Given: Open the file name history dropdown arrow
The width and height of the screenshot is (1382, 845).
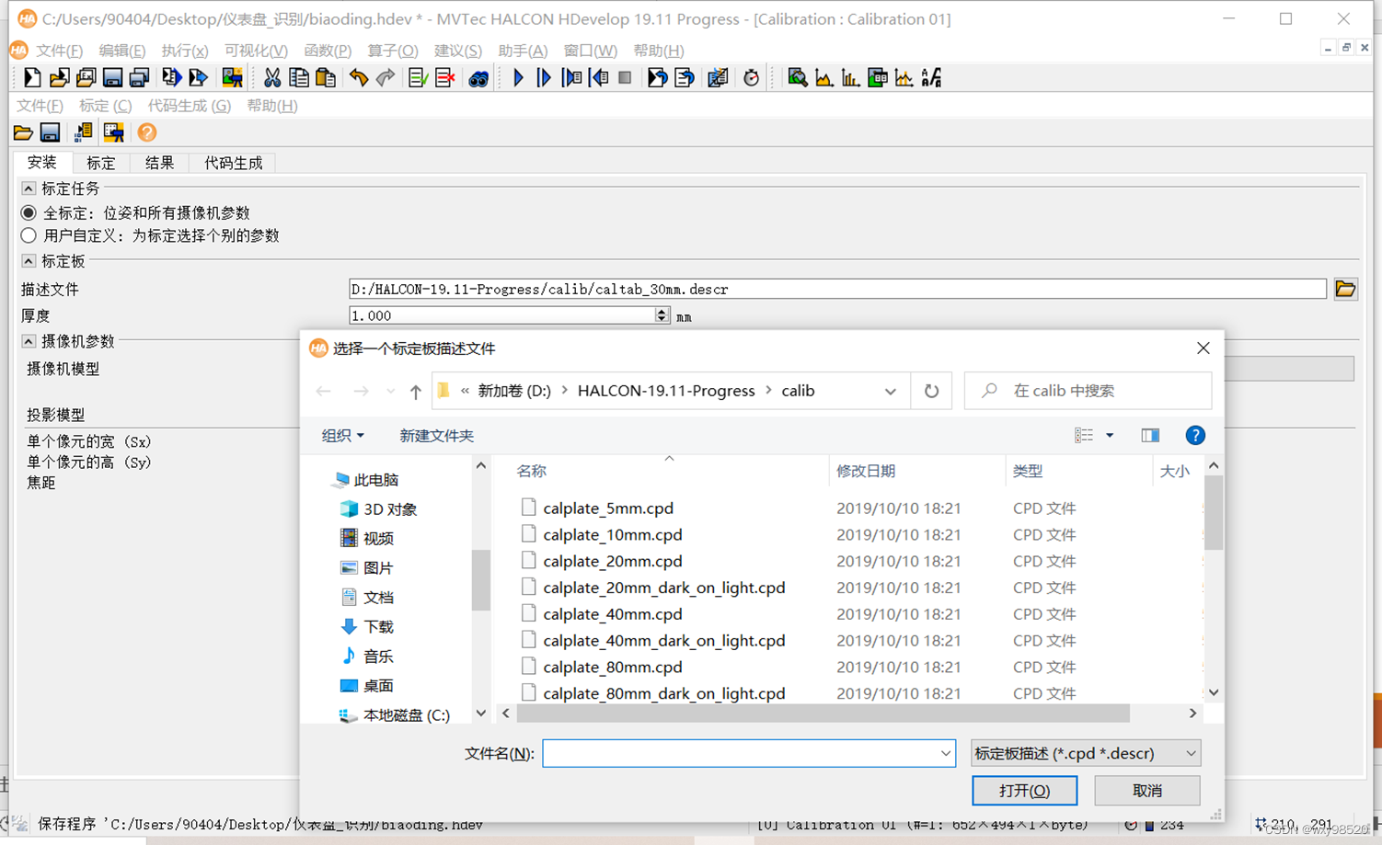Looking at the screenshot, I should (945, 753).
